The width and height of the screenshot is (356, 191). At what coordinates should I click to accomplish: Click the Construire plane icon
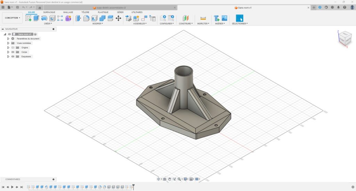(186, 18)
